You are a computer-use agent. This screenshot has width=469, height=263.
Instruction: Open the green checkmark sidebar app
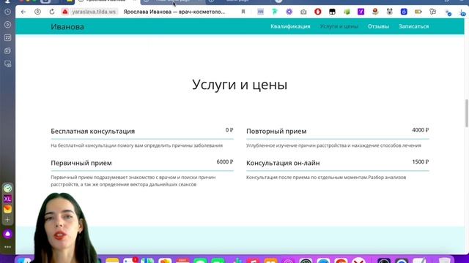8,188
